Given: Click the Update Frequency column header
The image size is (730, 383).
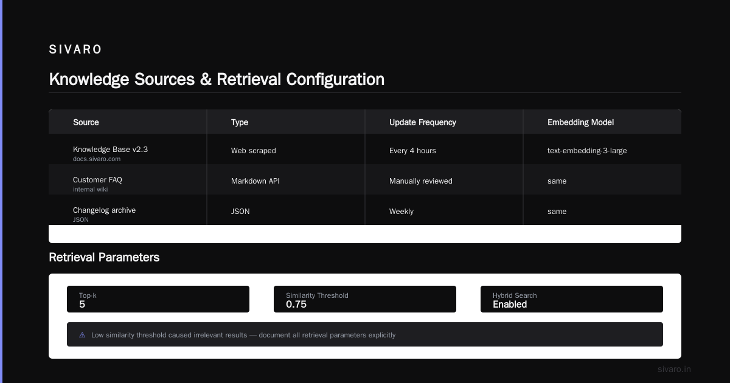Looking at the screenshot, I should 423,122.
